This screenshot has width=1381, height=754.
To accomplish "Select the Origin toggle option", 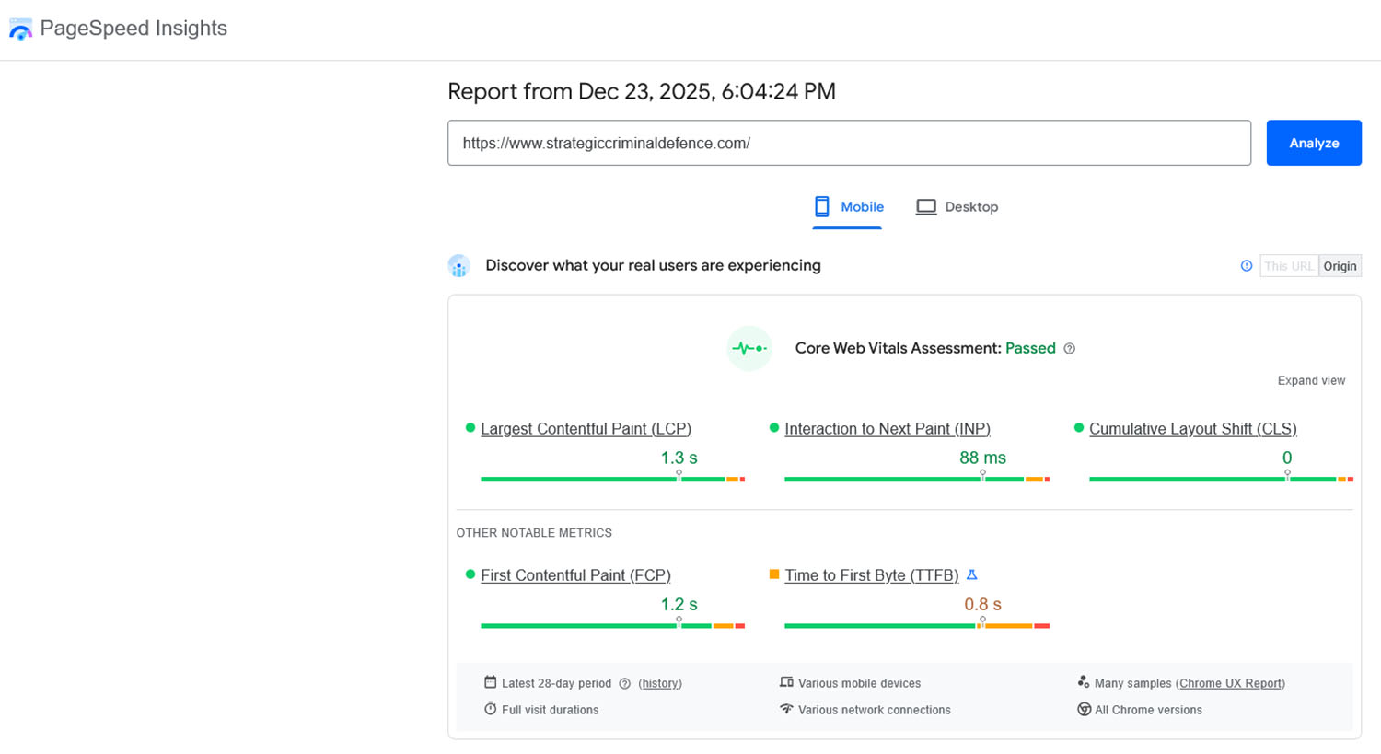I will [1340, 265].
